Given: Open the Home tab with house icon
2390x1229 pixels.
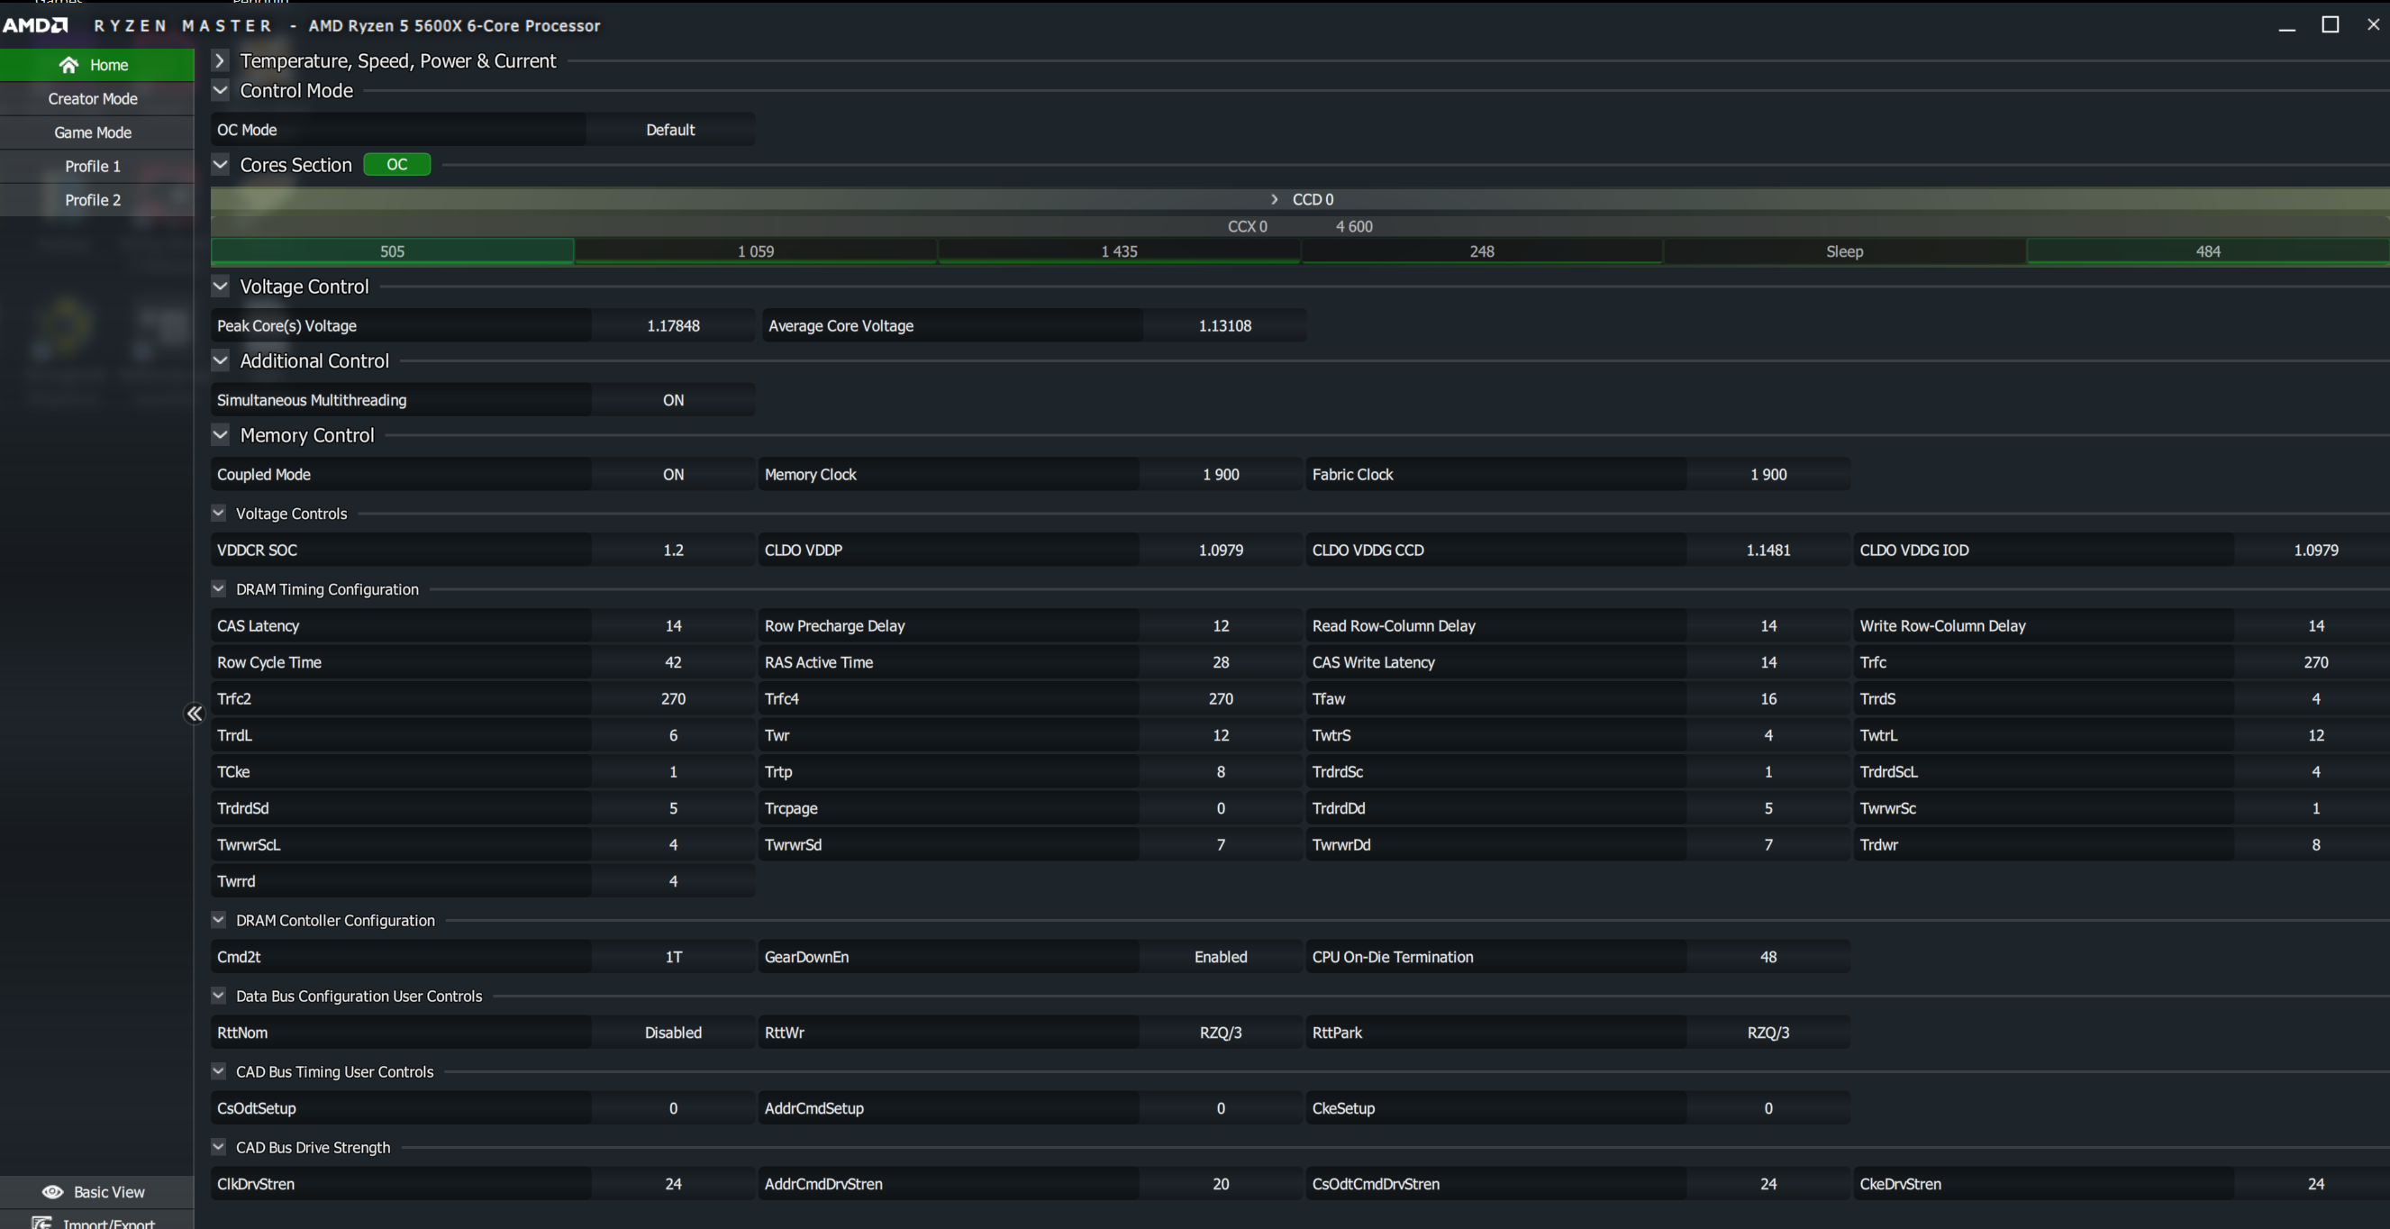Looking at the screenshot, I should (x=96, y=65).
